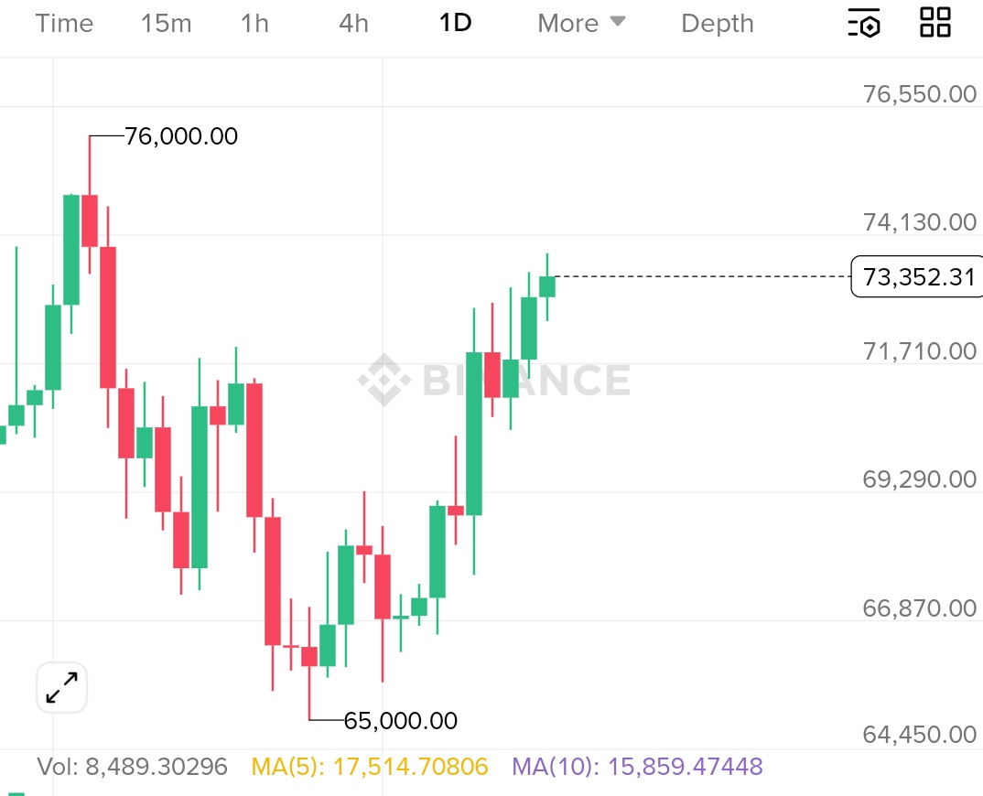Switch to the Depth chart tab
Image resolution: width=983 pixels, height=796 pixels.
pyautogui.click(x=718, y=23)
